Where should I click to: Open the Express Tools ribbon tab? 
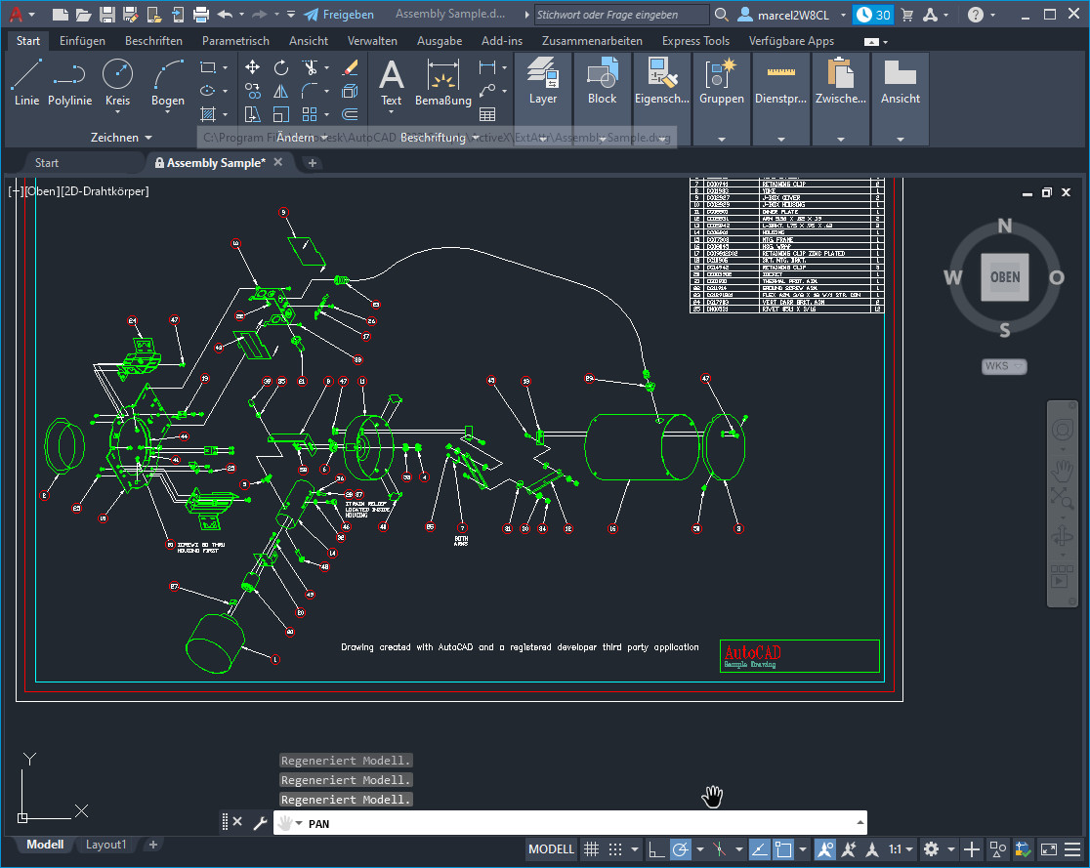point(695,41)
